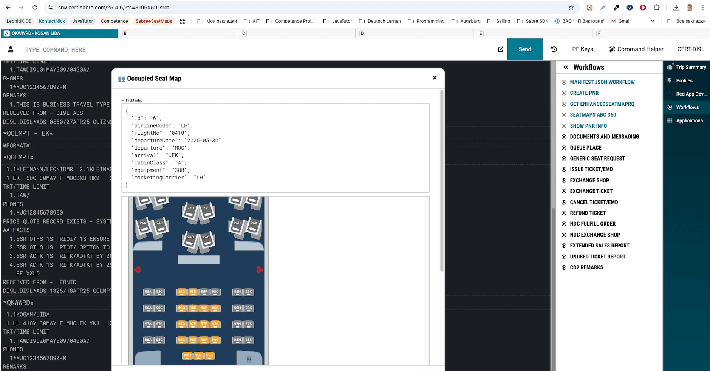Image resolution: width=710 pixels, height=371 pixels.
Task: Click the agent profile person icon
Action: (11, 49)
